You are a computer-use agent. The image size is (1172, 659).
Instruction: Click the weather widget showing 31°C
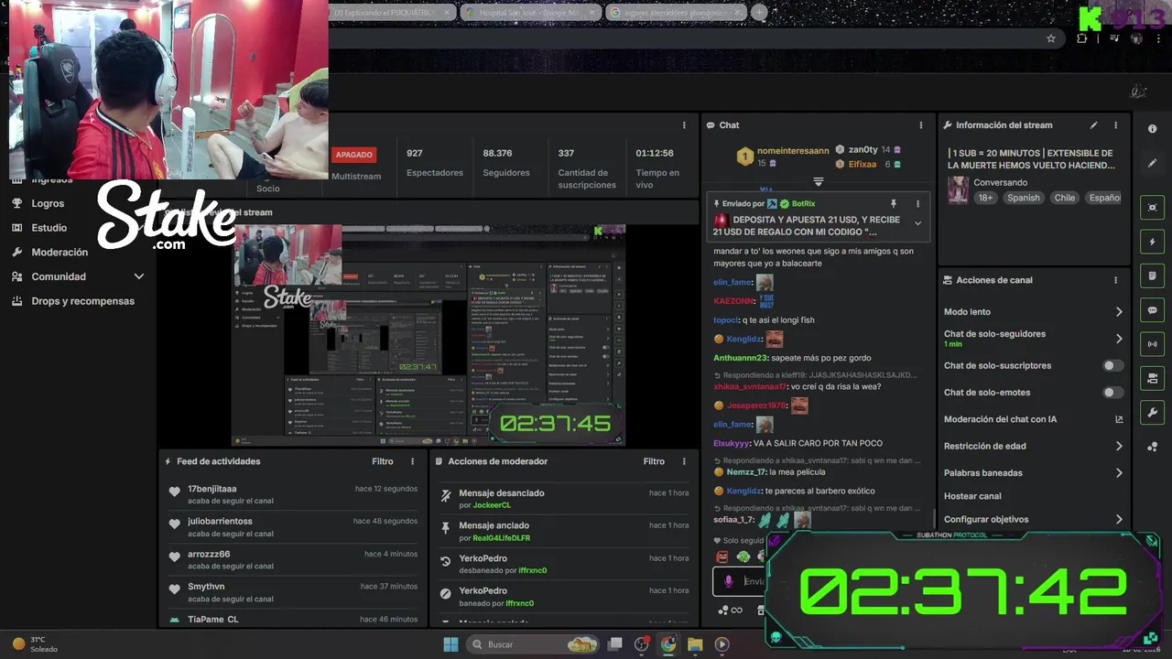(35, 644)
